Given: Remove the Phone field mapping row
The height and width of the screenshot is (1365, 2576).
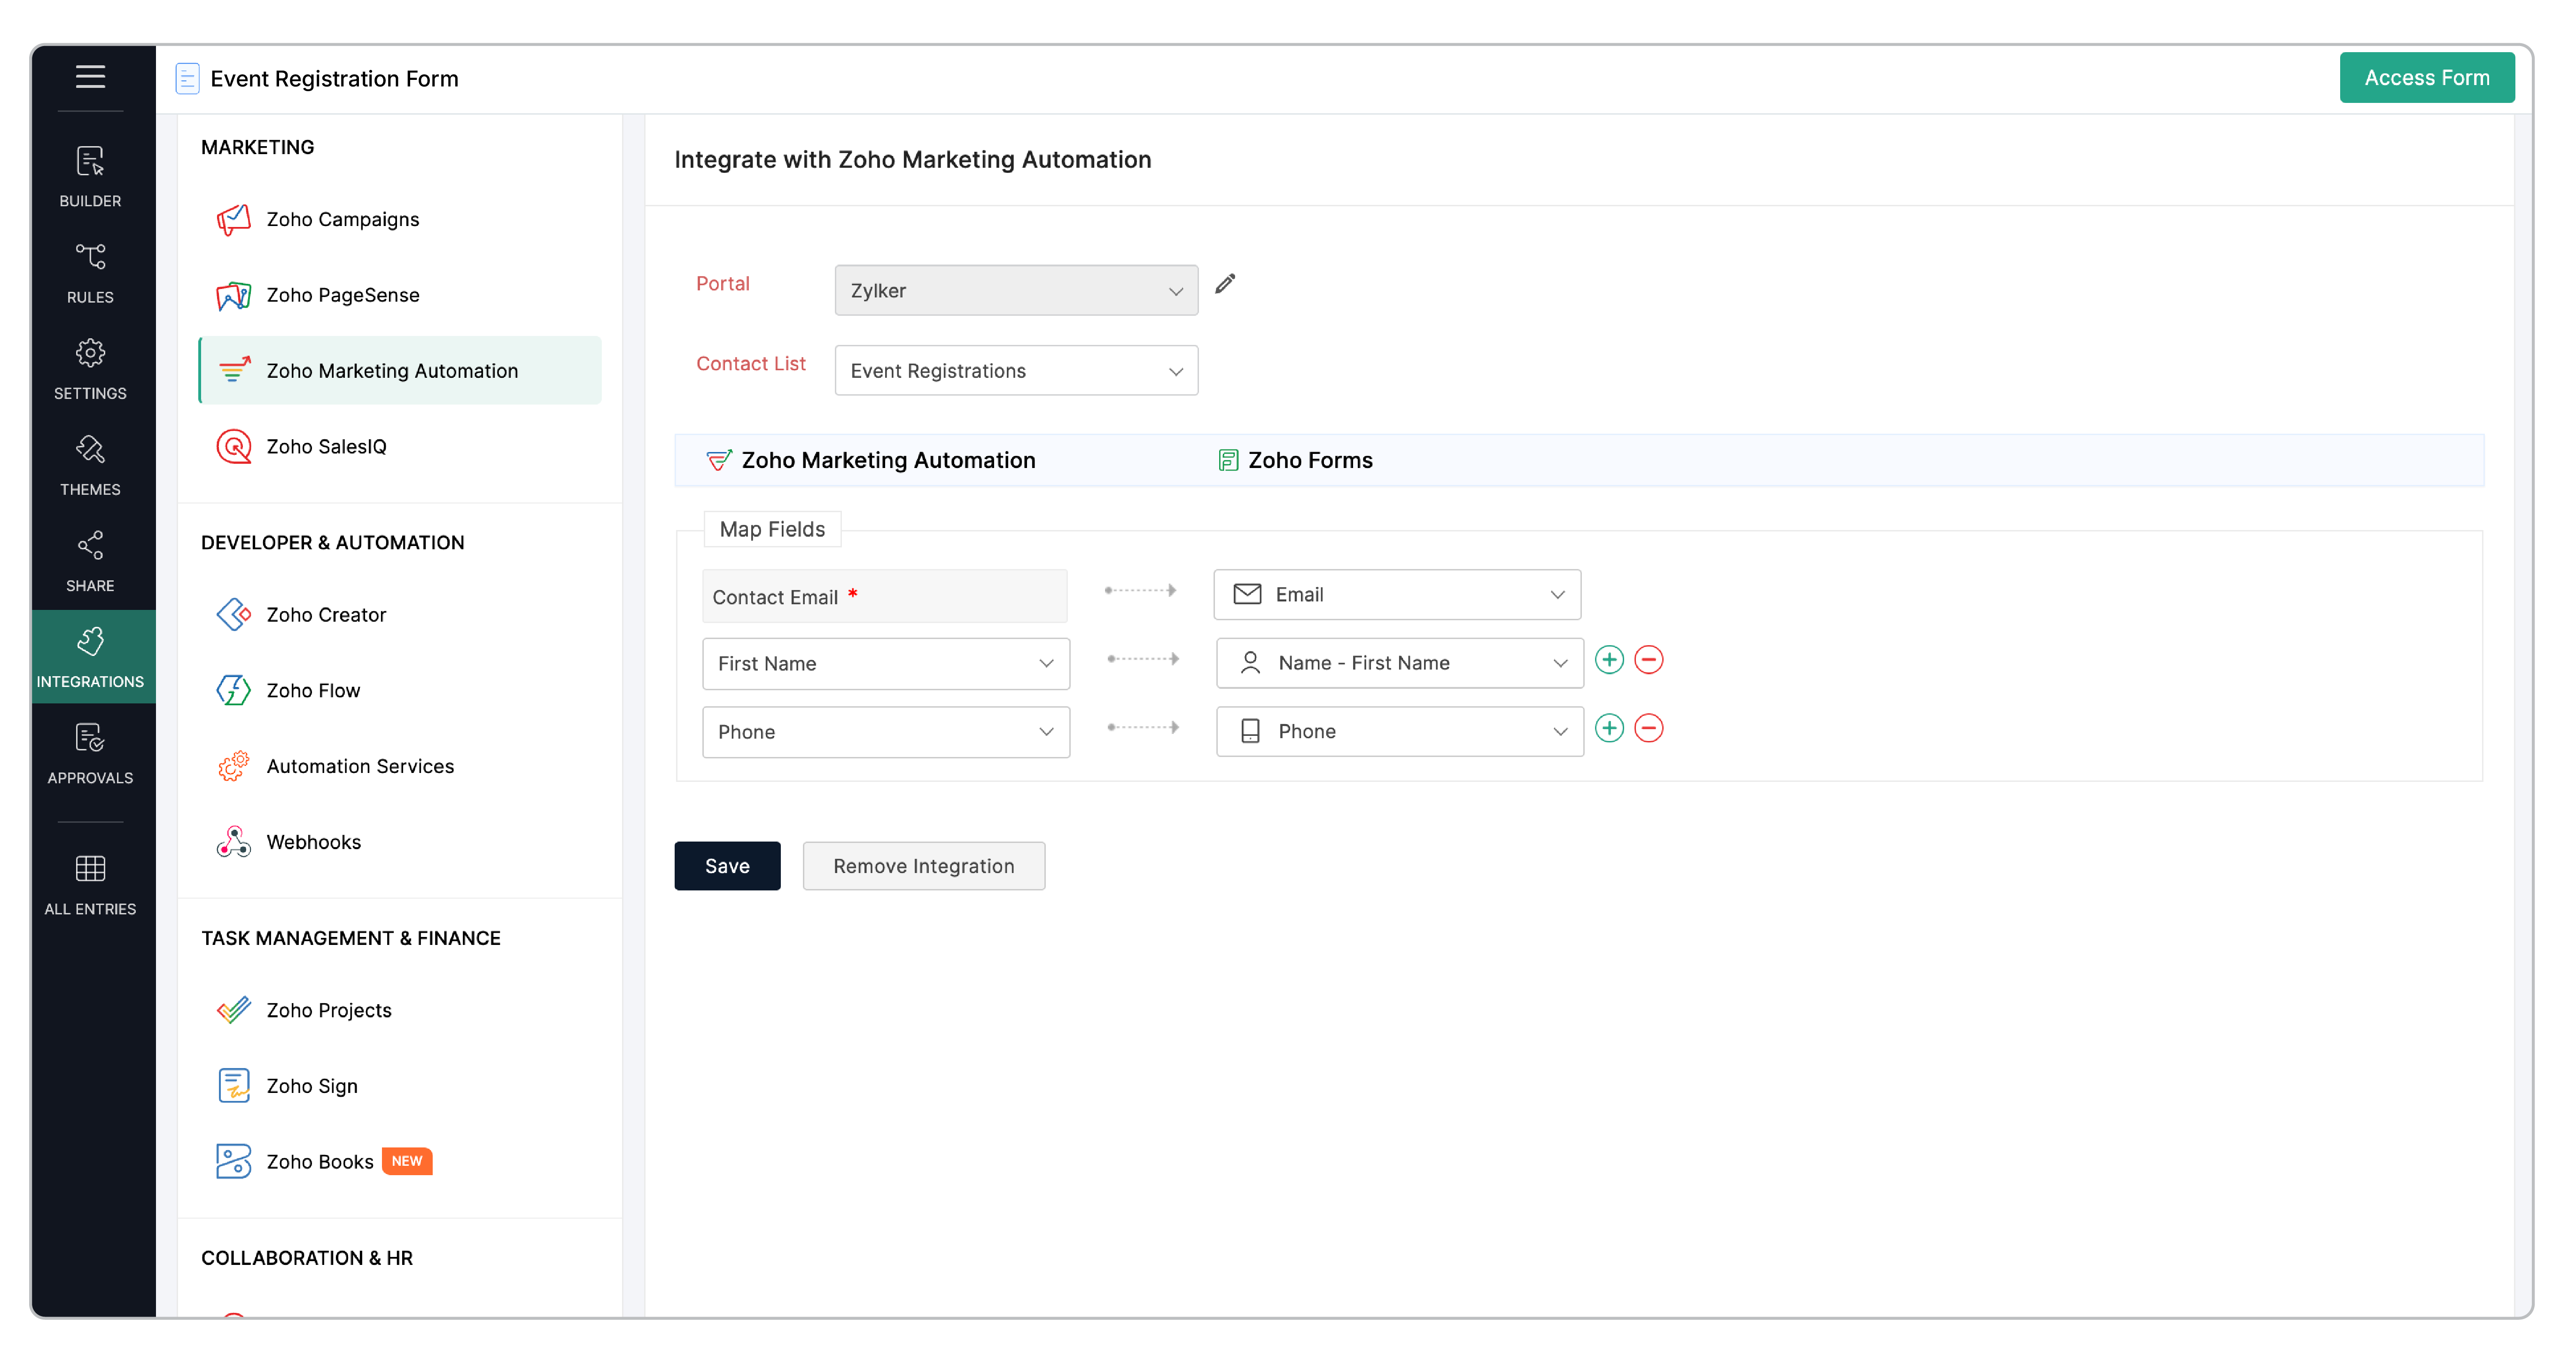Looking at the screenshot, I should pyautogui.click(x=1648, y=728).
